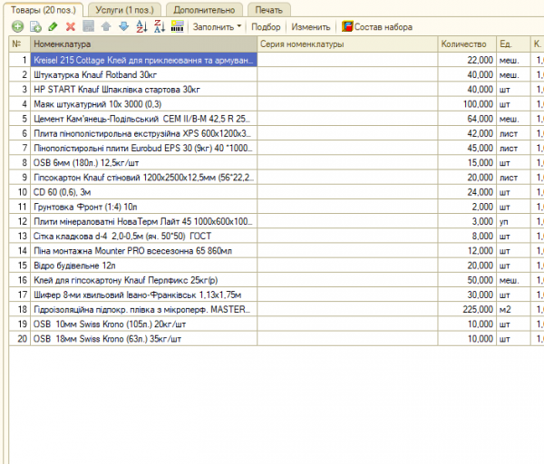Click unit м2 in row 18
The width and height of the screenshot is (544, 464).
(513, 309)
